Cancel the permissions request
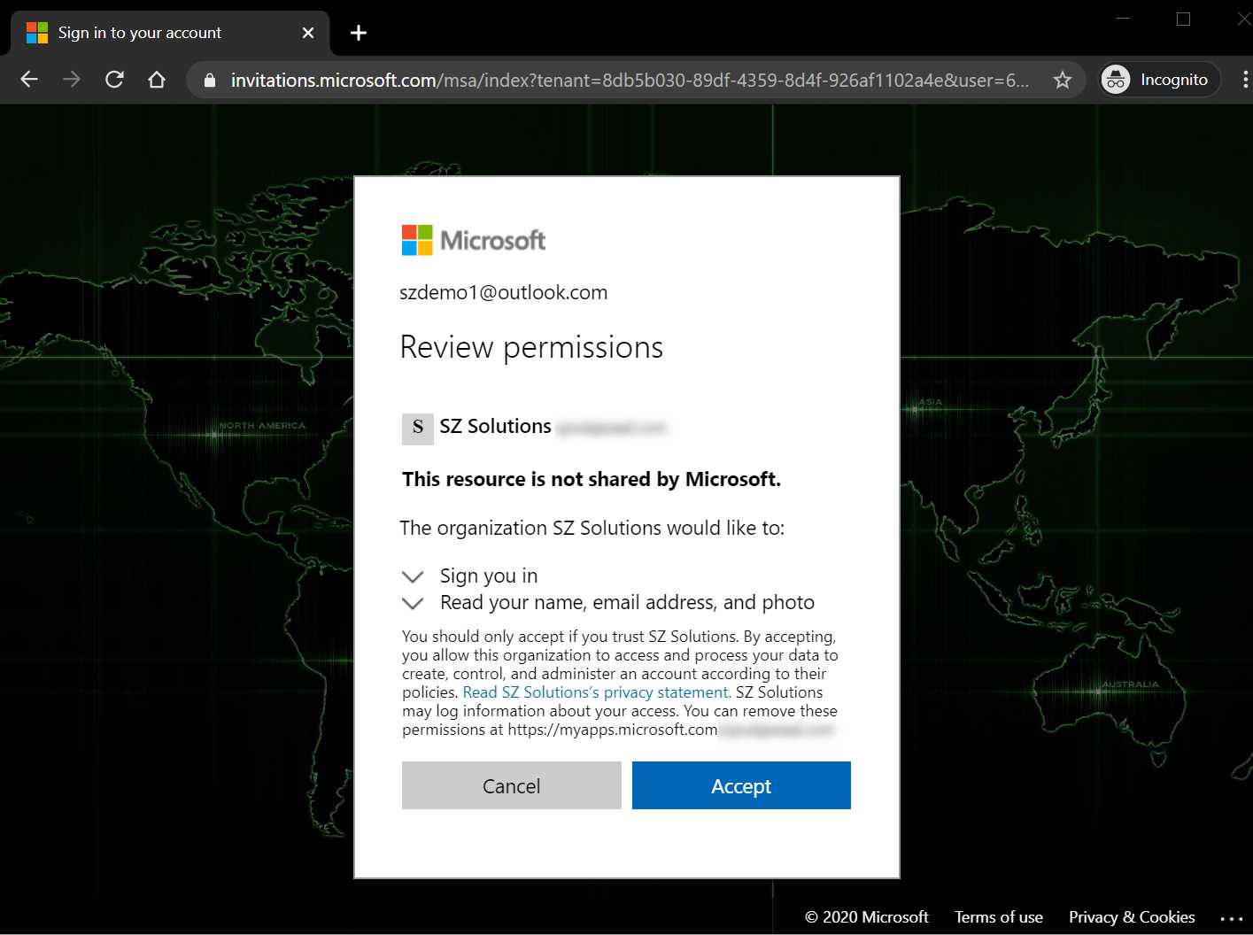The image size is (1253, 935). point(511,785)
